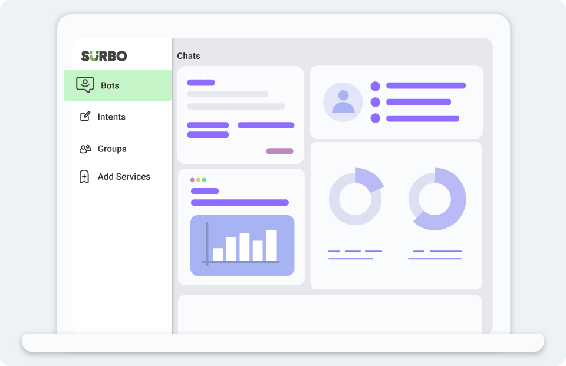Select the Groups people icon
This screenshot has width=566, height=366.
pos(84,149)
